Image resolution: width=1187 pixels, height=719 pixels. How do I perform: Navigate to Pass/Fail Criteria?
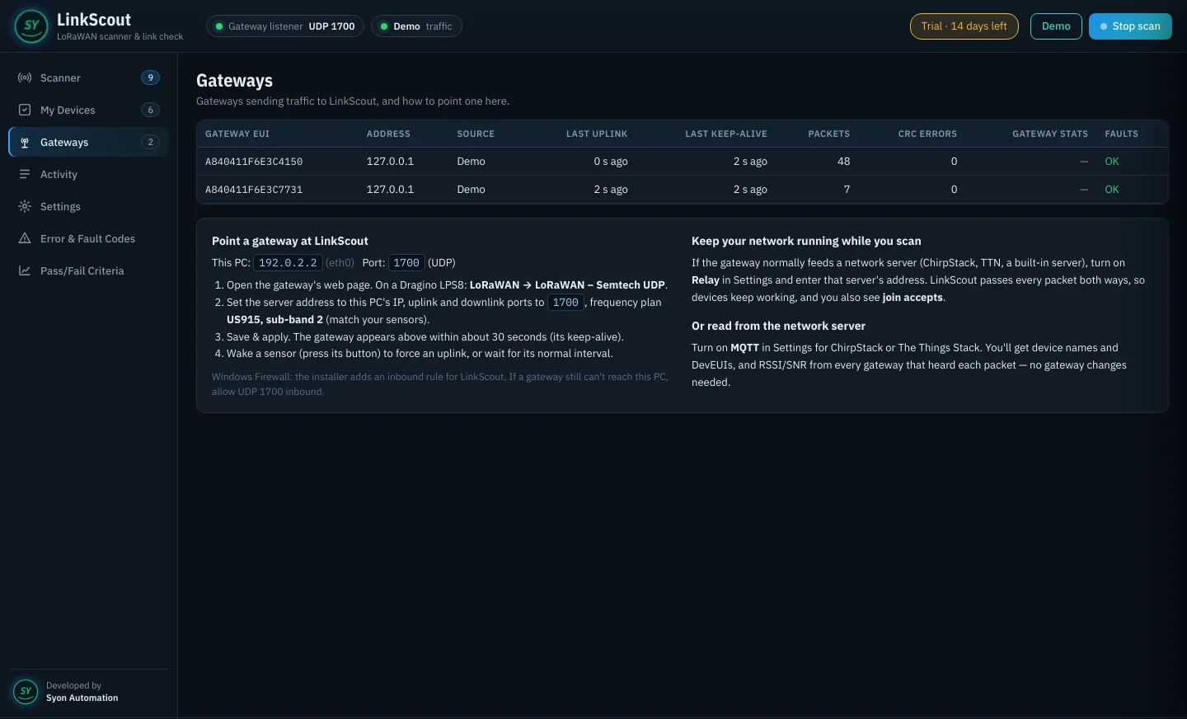point(88,270)
